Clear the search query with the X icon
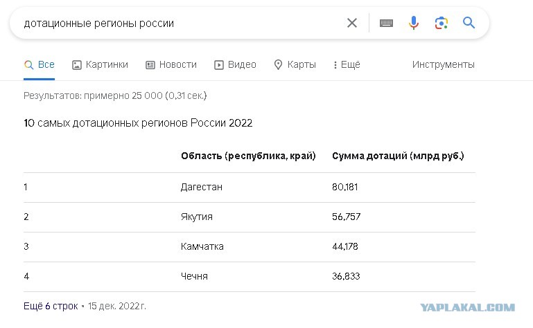 pyautogui.click(x=352, y=23)
